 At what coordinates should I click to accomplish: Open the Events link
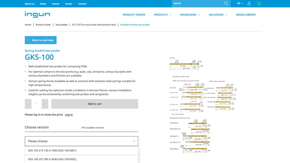pyautogui.click(x=55, y=4)
